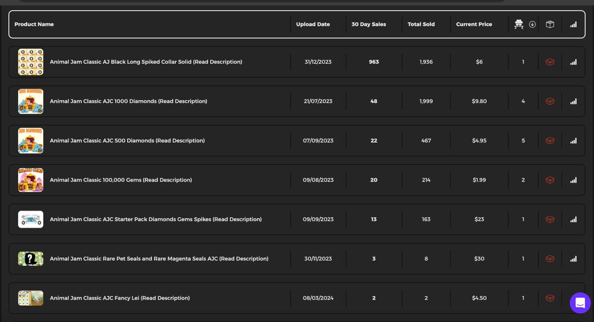Open Starter Pack Diamonds Gems Spikes listing

(x=156, y=219)
